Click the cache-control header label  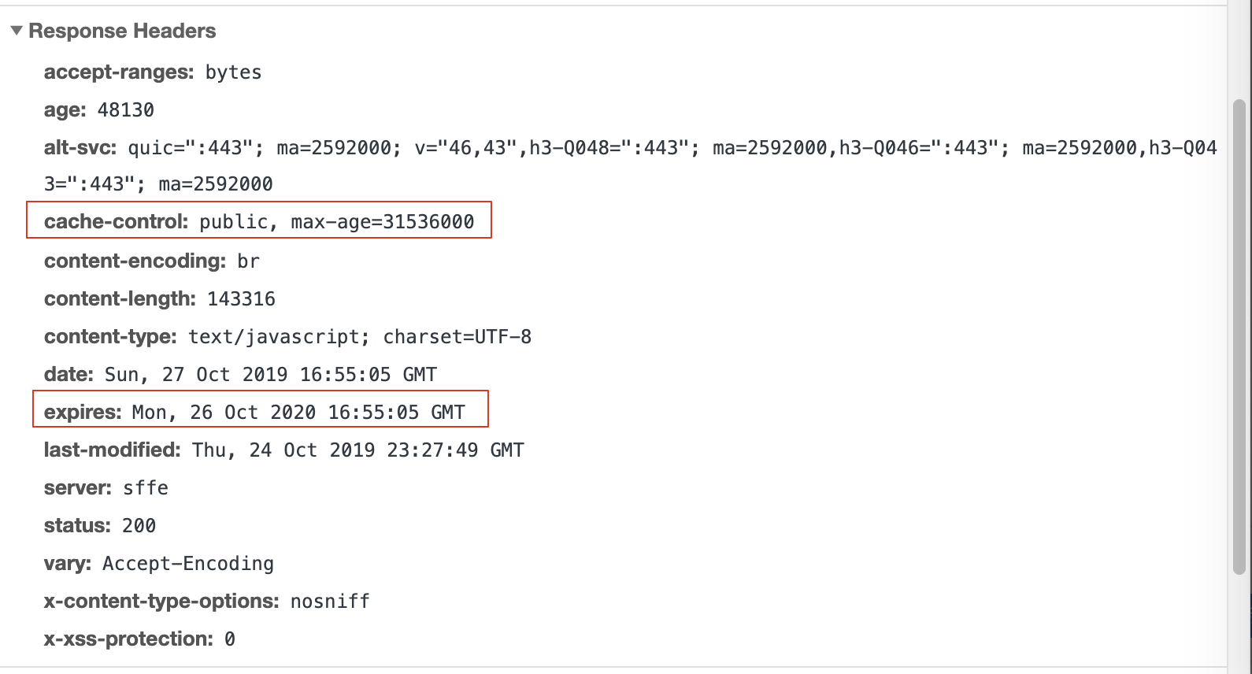[117, 221]
